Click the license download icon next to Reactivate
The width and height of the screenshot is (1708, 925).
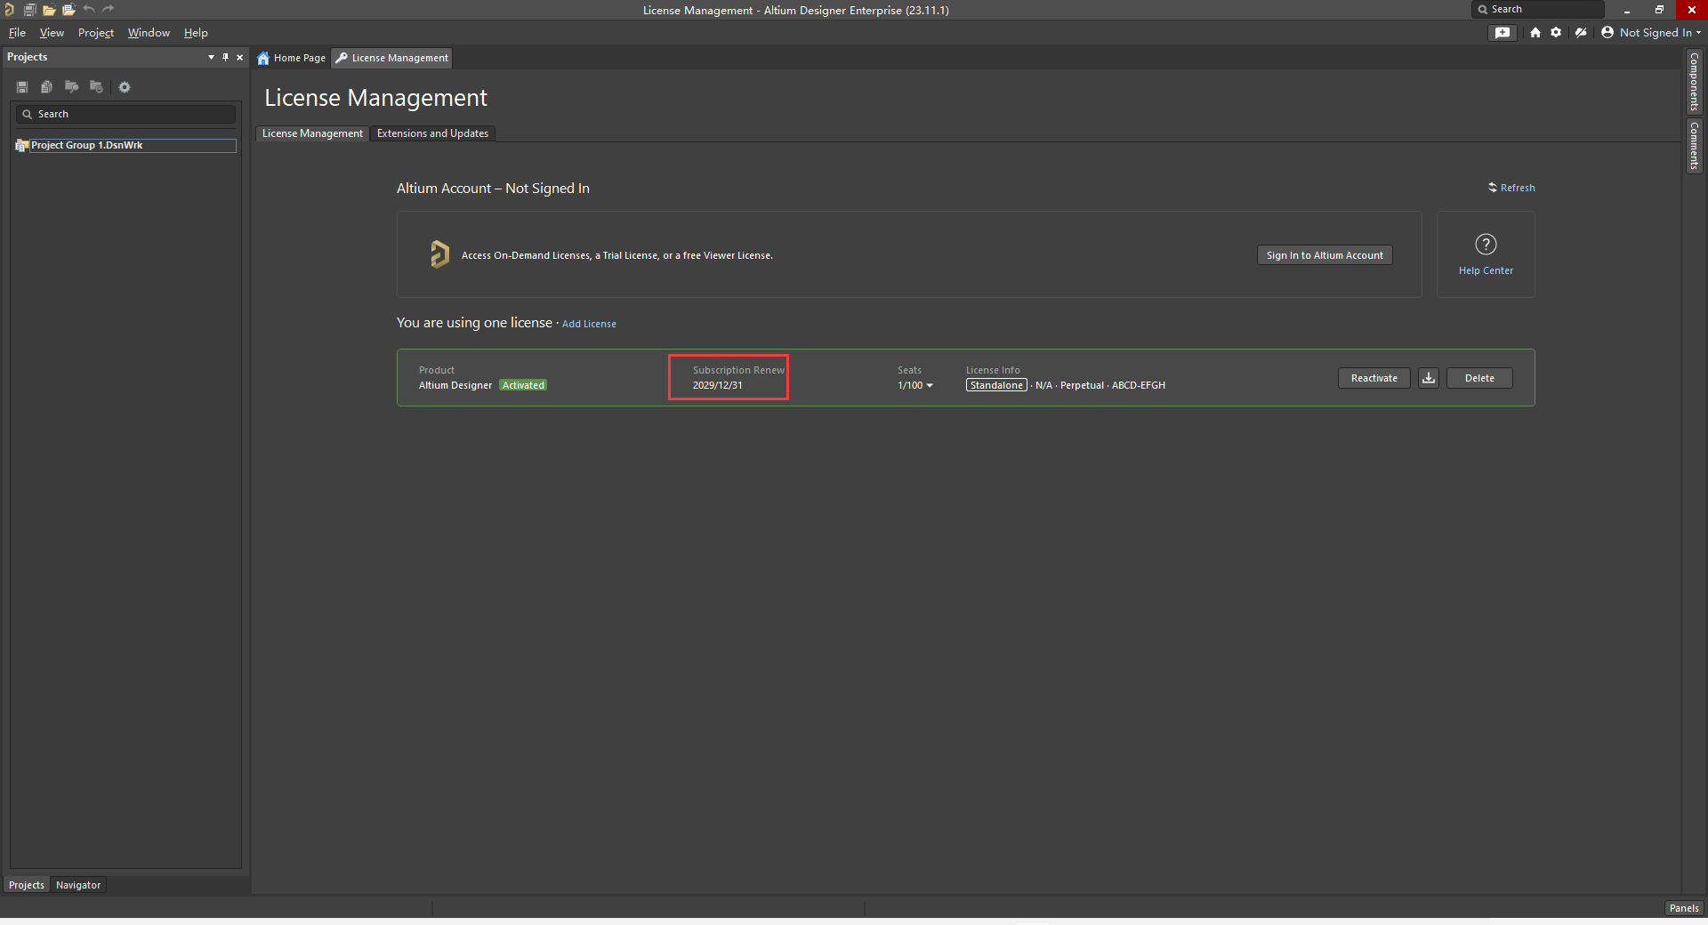click(x=1429, y=378)
